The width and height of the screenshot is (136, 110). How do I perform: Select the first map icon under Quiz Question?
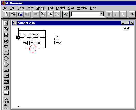coord(25,43)
